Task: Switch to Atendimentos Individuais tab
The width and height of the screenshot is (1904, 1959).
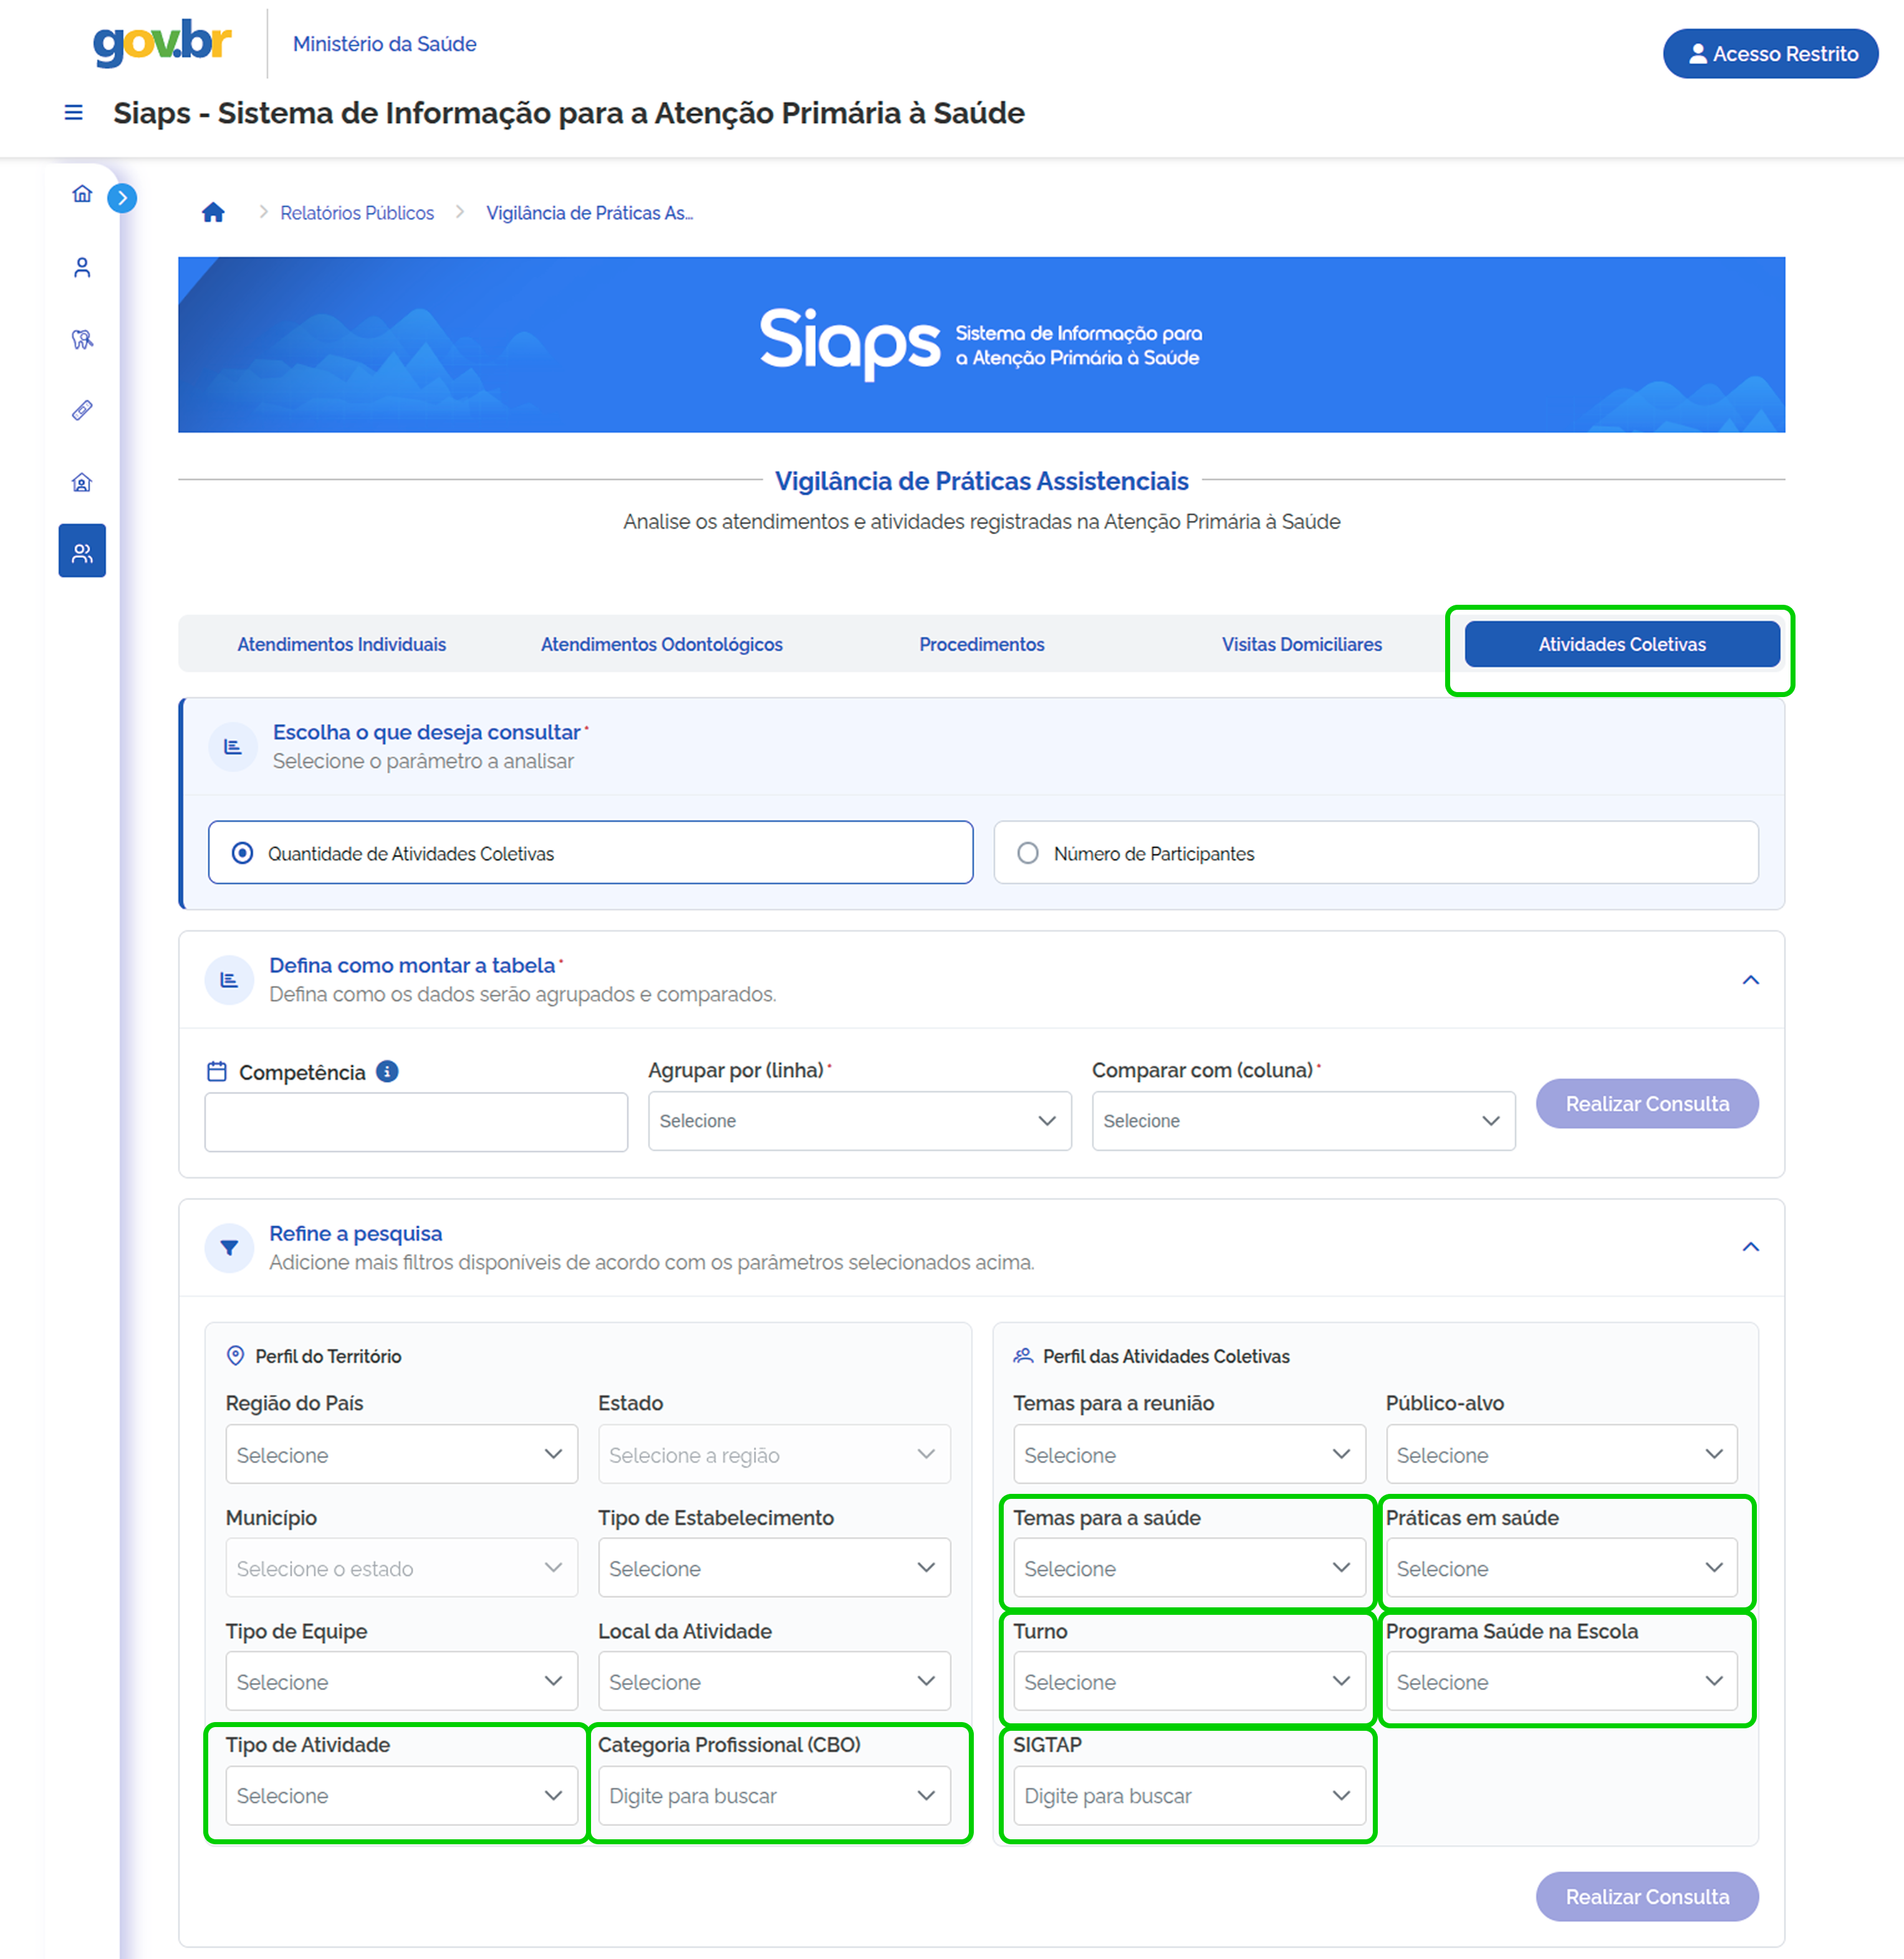Action: (x=341, y=644)
